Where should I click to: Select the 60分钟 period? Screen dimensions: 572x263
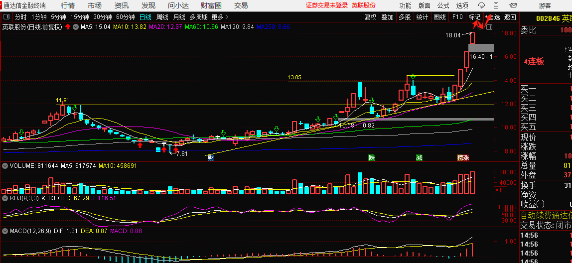point(126,17)
